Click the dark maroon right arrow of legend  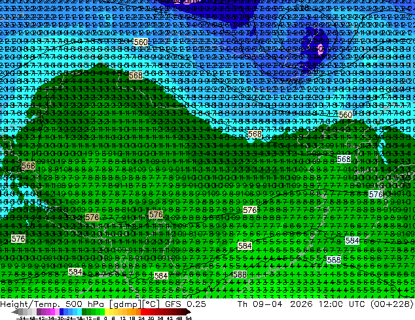pyautogui.click(x=189, y=312)
